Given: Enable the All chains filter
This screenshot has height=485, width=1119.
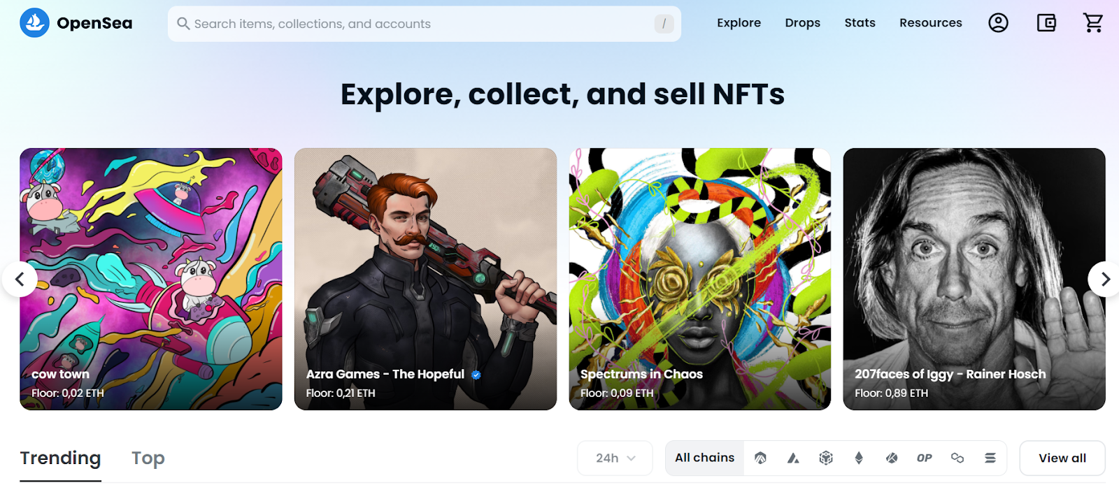Looking at the screenshot, I should 704,458.
